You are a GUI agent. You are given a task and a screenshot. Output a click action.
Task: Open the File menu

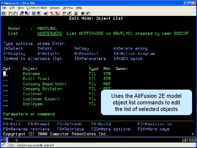click(4, 8)
